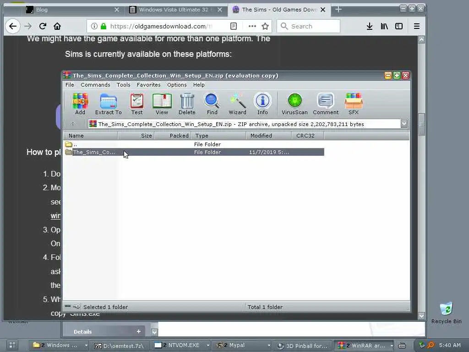Open the WinRAR Help menu
This screenshot has width=469, height=352.
[199, 85]
